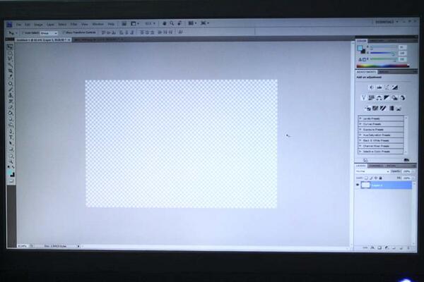Toggle lock image pixels in Layers panel
Viewport: 424px width, 282px height.
(371, 178)
